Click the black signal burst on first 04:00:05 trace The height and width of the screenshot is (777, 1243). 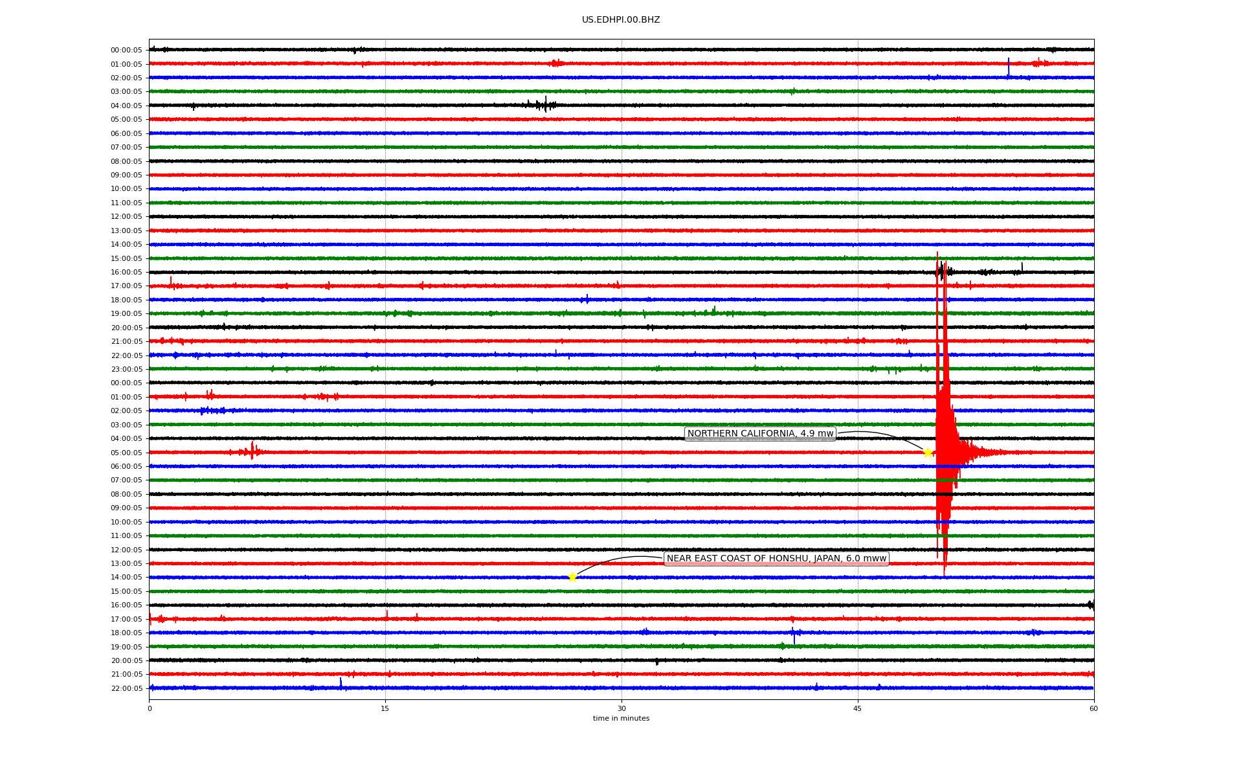(544, 104)
